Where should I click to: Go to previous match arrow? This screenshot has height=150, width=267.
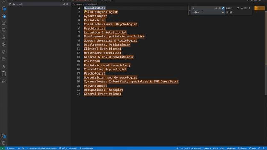coord(238,8)
